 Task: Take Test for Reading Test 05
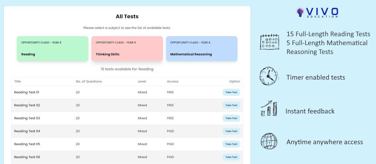click(x=231, y=144)
